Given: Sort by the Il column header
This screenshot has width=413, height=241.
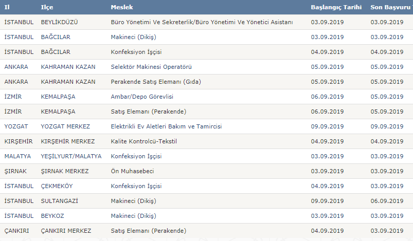Looking at the screenshot, I should [7, 7].
